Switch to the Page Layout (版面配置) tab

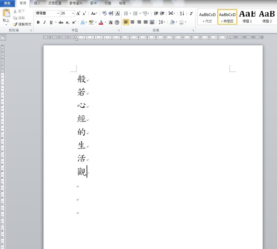[x=55, y=3]
